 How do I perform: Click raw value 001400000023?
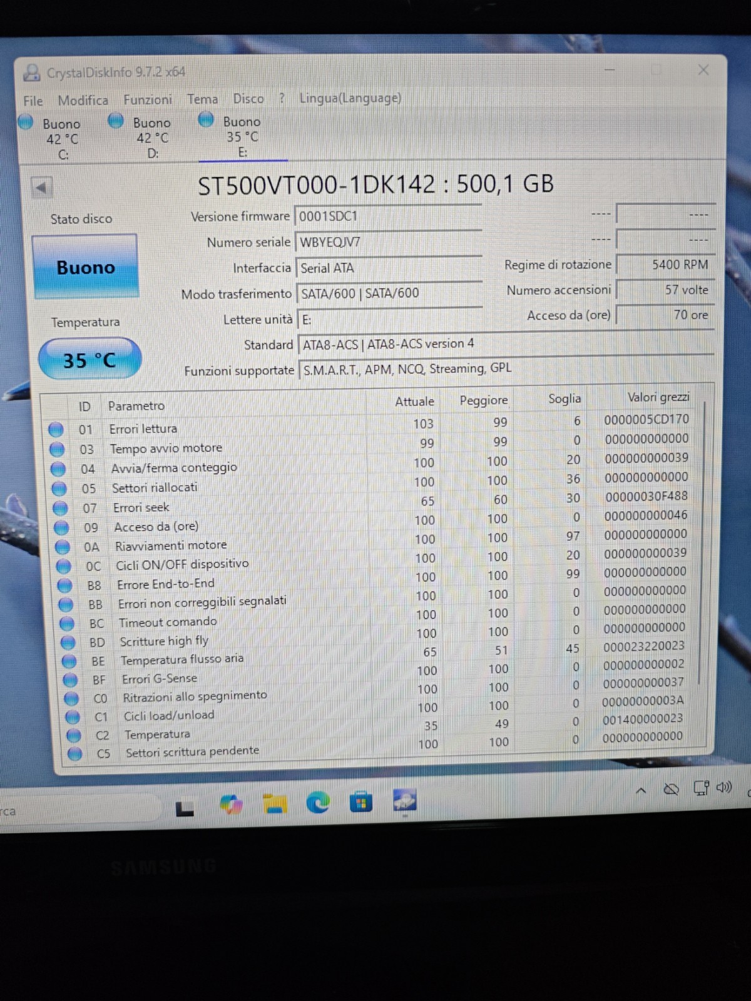tap(643, 719)
